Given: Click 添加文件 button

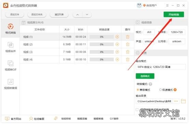Looking at the screenshot, I should (15, 15).
